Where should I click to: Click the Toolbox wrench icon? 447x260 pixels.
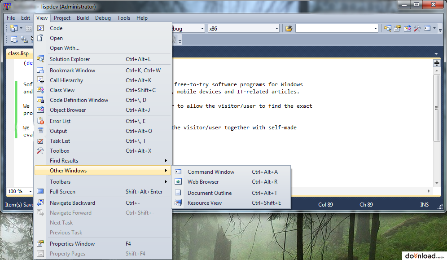[x=40, y=150]
